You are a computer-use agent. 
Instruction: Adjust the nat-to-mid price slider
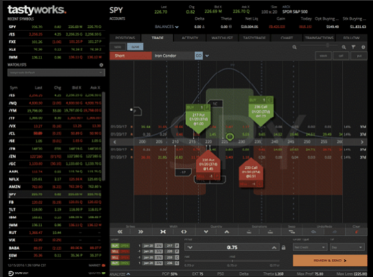[232, 261]
